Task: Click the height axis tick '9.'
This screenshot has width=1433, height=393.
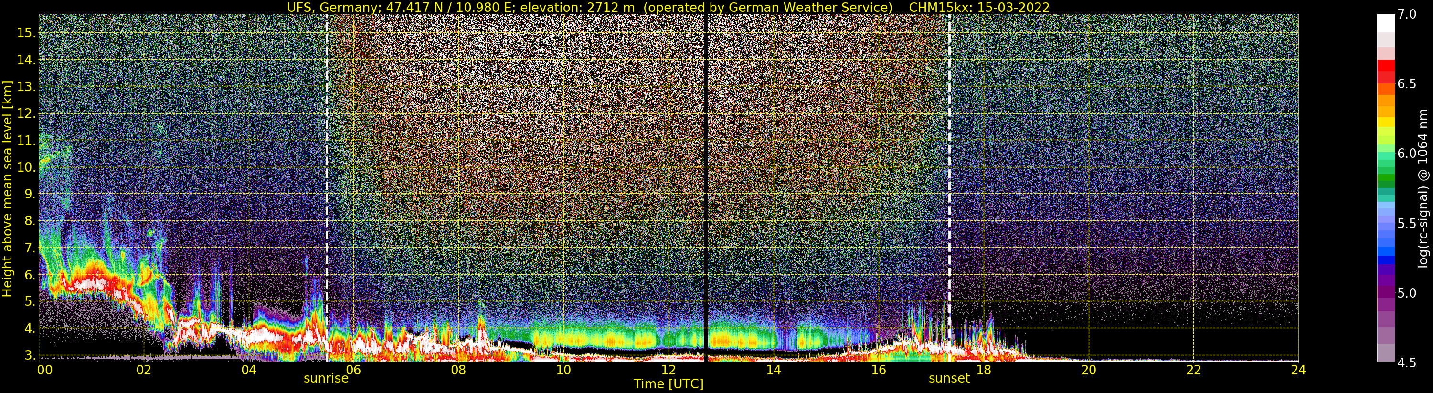Action: (x=30, y=194)
